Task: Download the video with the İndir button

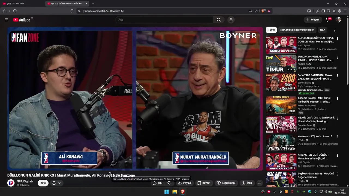Action: 247,183
